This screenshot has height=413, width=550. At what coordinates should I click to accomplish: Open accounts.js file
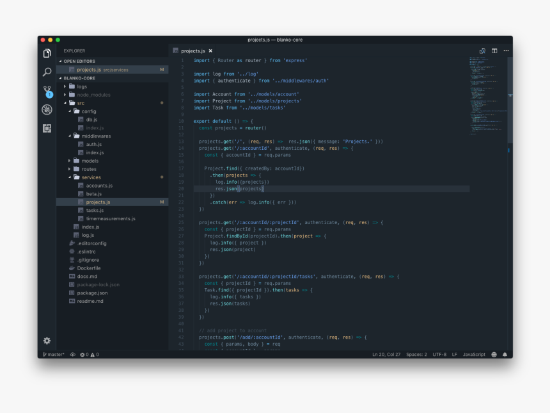113,186
